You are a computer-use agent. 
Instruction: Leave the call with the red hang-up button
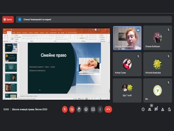click(108, 109)
